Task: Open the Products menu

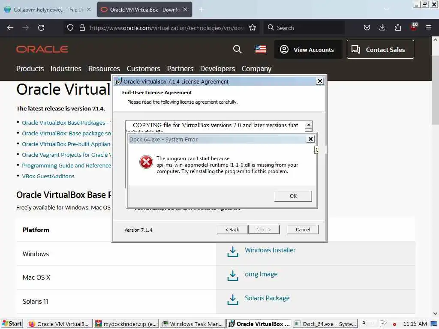Action: (30, 69)
